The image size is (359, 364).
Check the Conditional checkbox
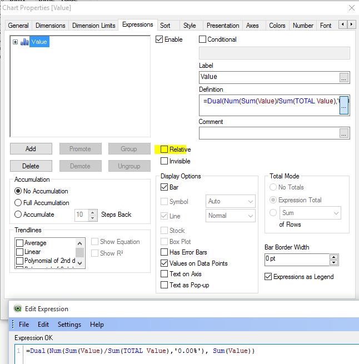pyautogui.click(x=202, y=39)
